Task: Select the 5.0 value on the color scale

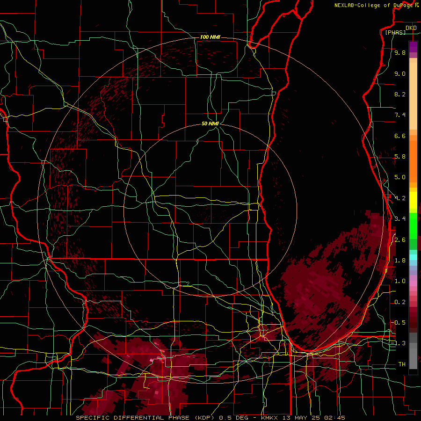Action: coord(400,177)
